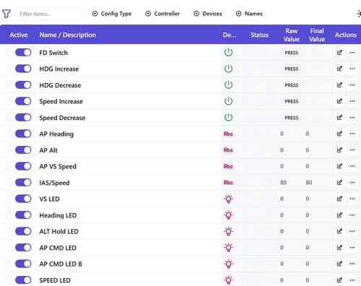This screenshot has width=361, height=286.
Task: Turn off Heading LED toggle
Action: [x=23, y=215]
